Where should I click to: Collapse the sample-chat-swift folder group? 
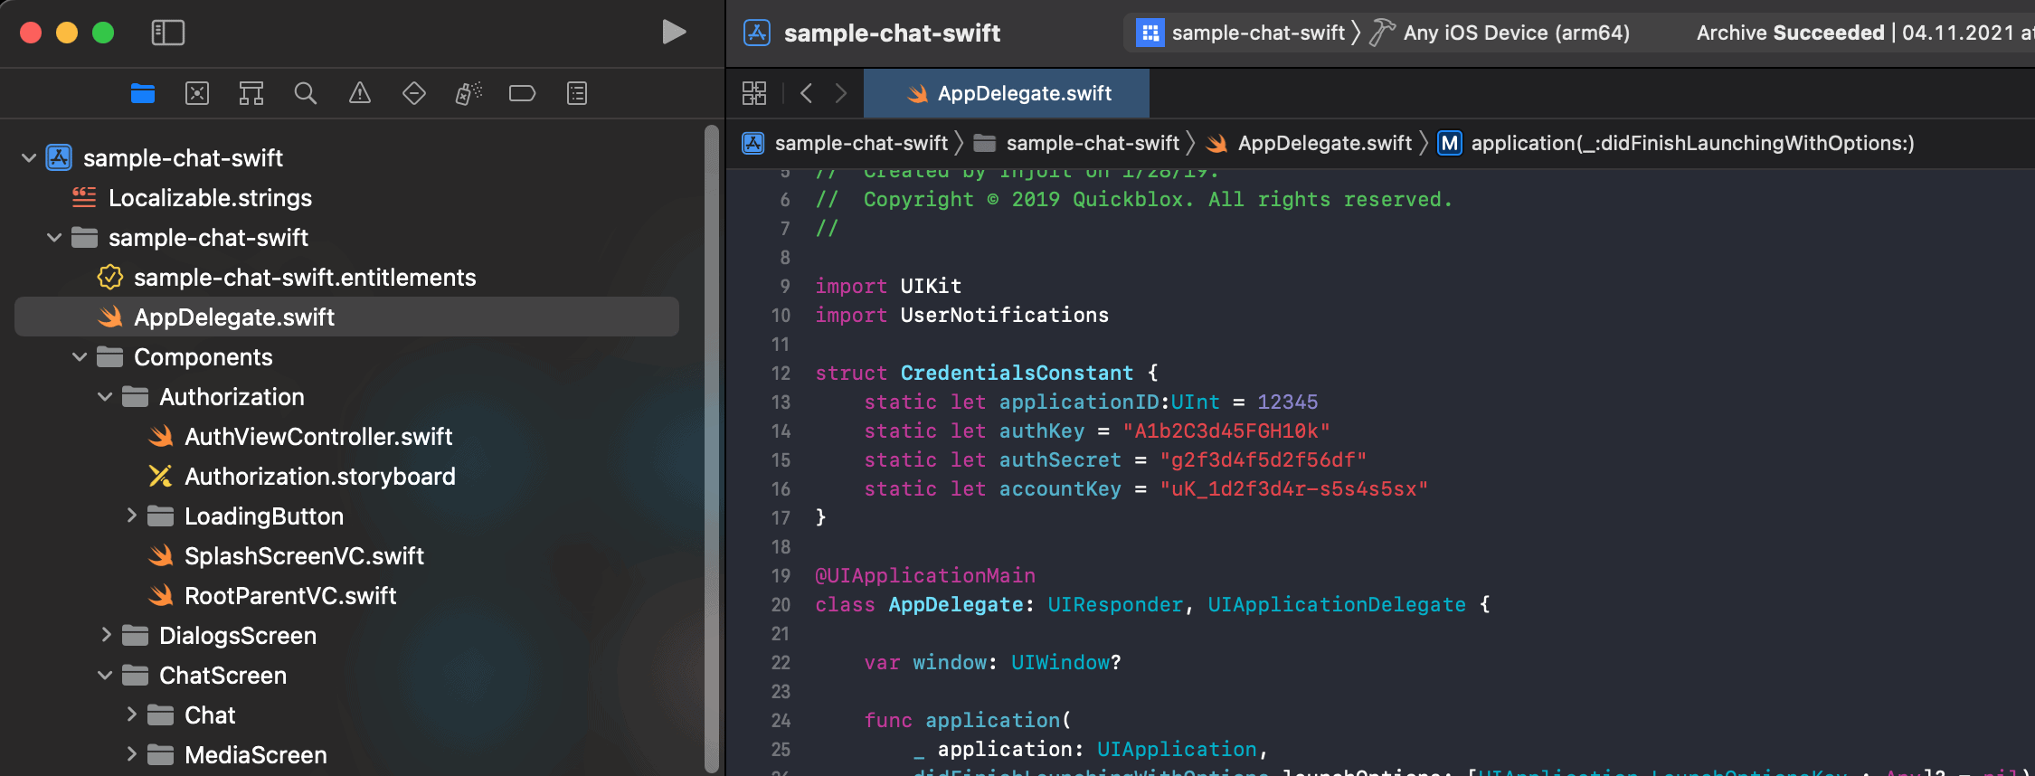pyautogui.click(x=54, y=238)
